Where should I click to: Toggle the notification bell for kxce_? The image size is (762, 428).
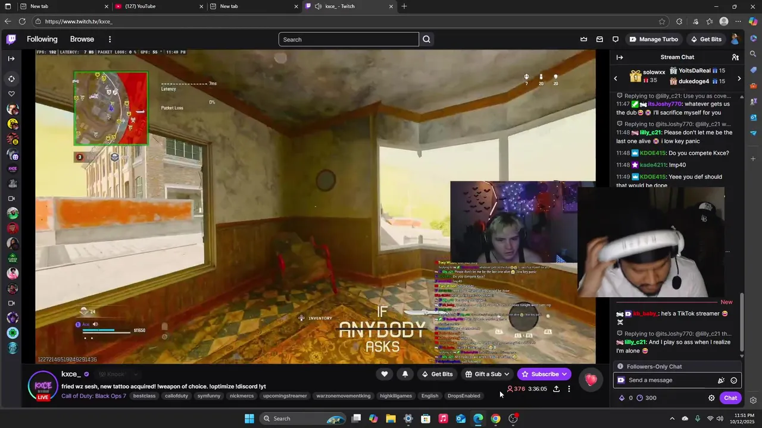click(405, 374)
